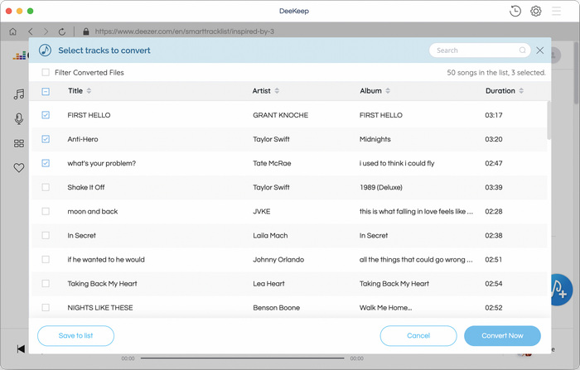The height and width of the screenshot is (370, 580).
Task: Click artist Laila Mach
Action: point(270,235)
